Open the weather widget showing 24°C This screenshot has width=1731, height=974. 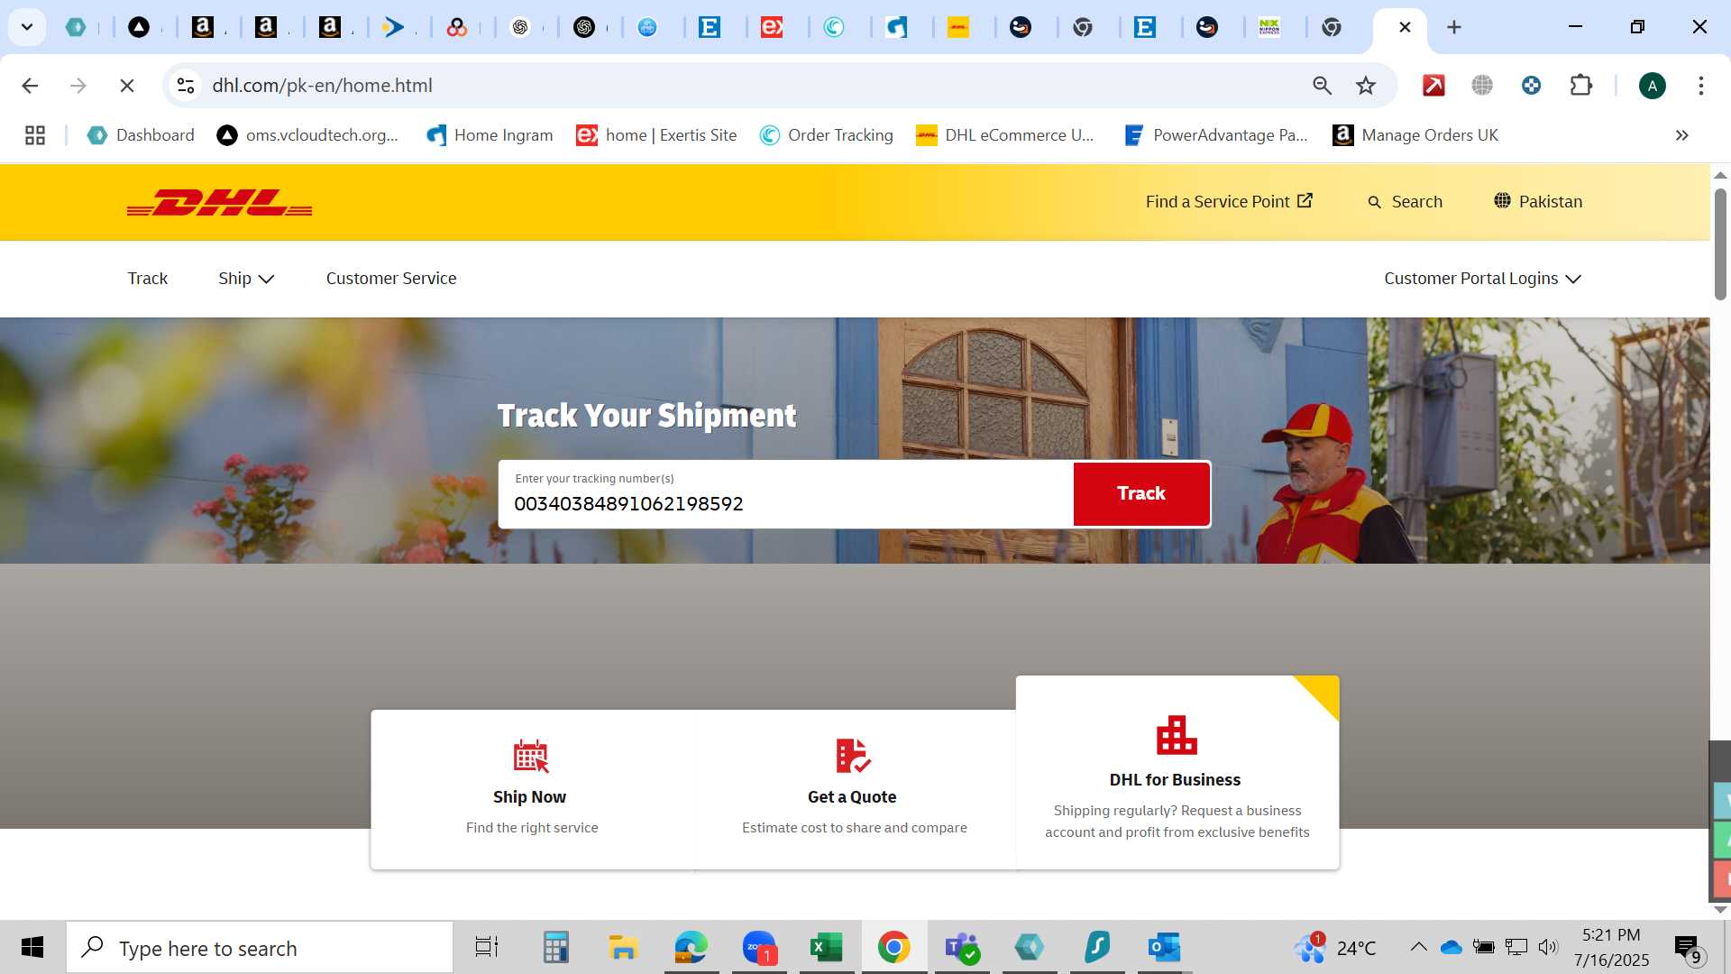[1335, 948]
